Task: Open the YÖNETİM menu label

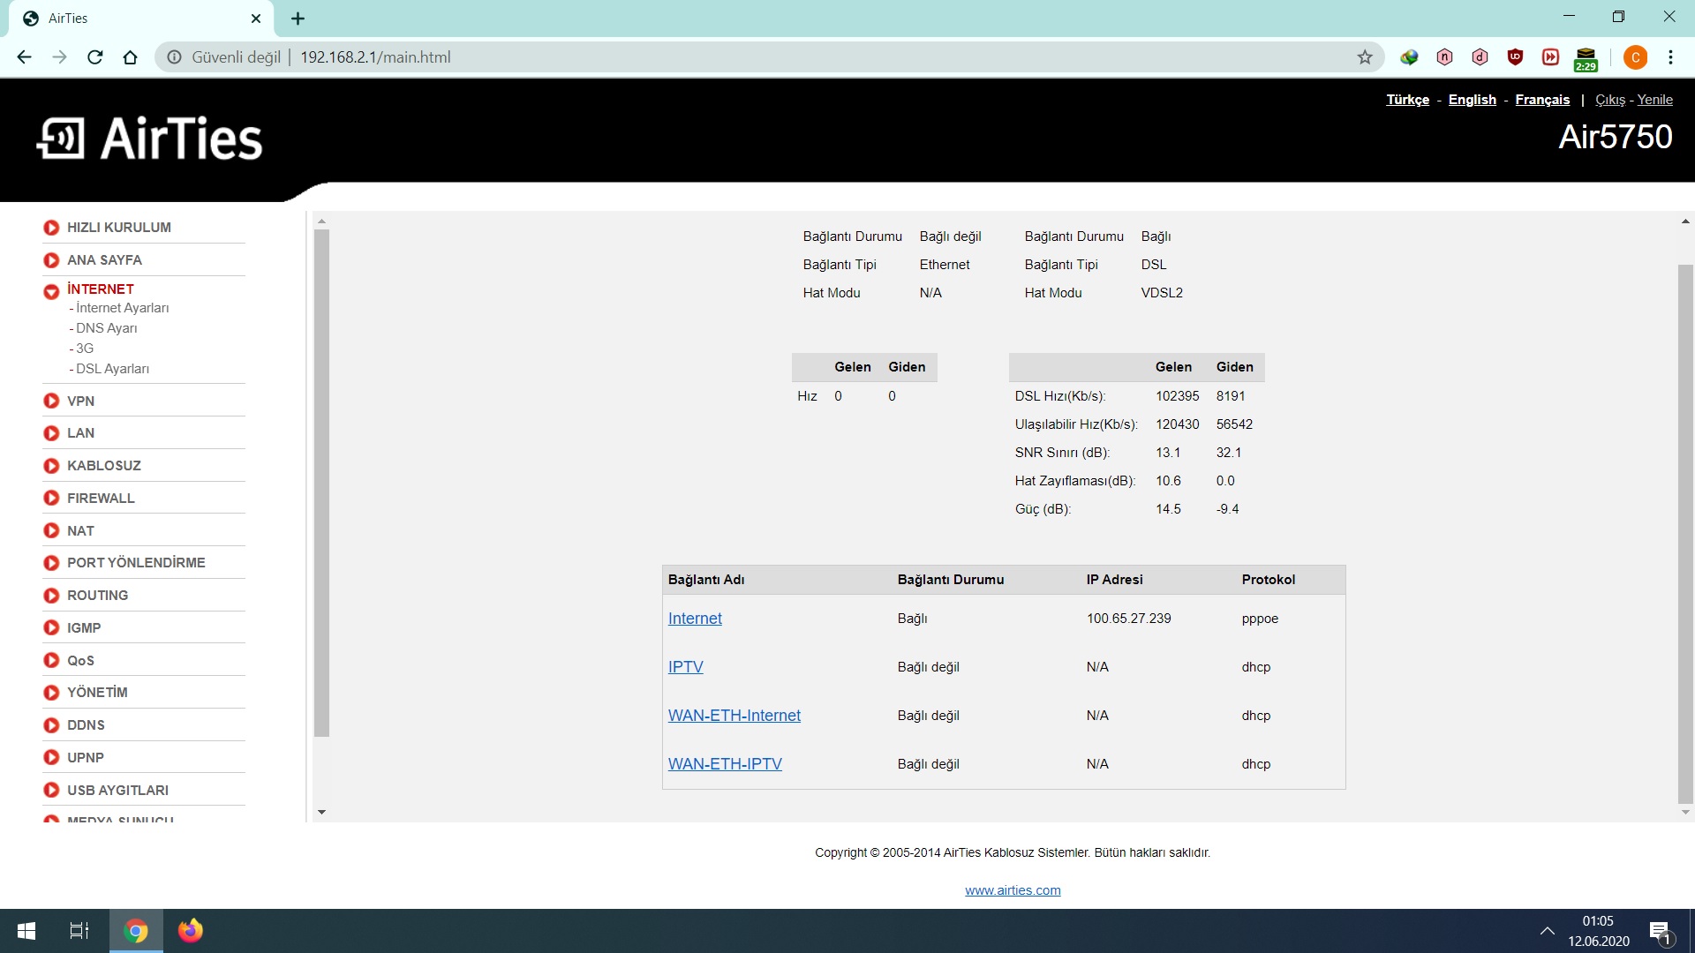Action: [97, 693]
